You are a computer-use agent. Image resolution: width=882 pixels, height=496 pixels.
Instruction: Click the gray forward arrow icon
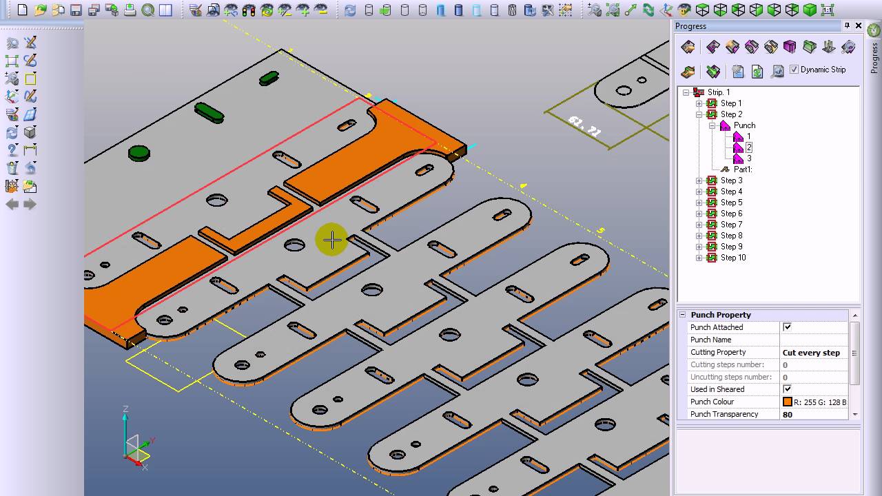[30, 205]
